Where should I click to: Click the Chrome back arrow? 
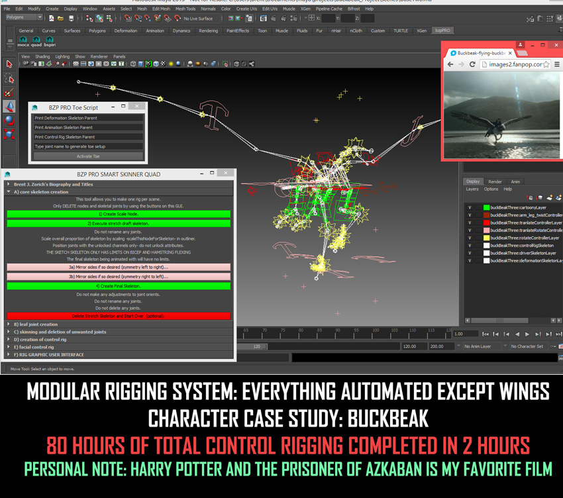coord(450,64)
